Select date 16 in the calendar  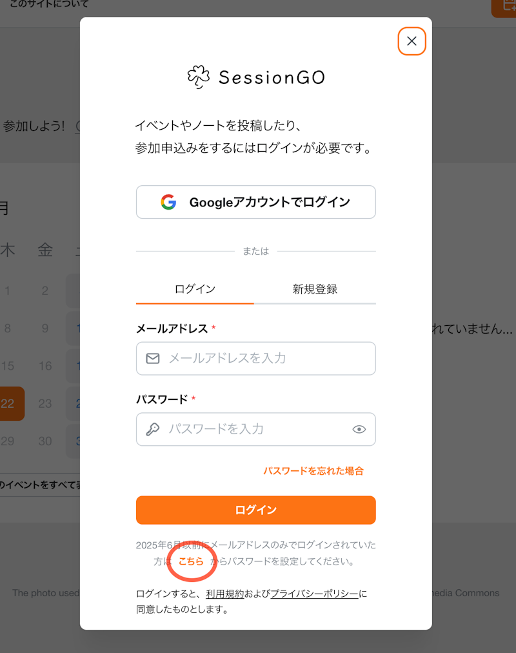[45, 366]
